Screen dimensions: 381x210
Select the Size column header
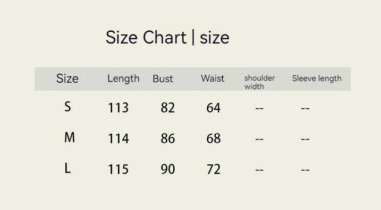(x=67, y=78)
